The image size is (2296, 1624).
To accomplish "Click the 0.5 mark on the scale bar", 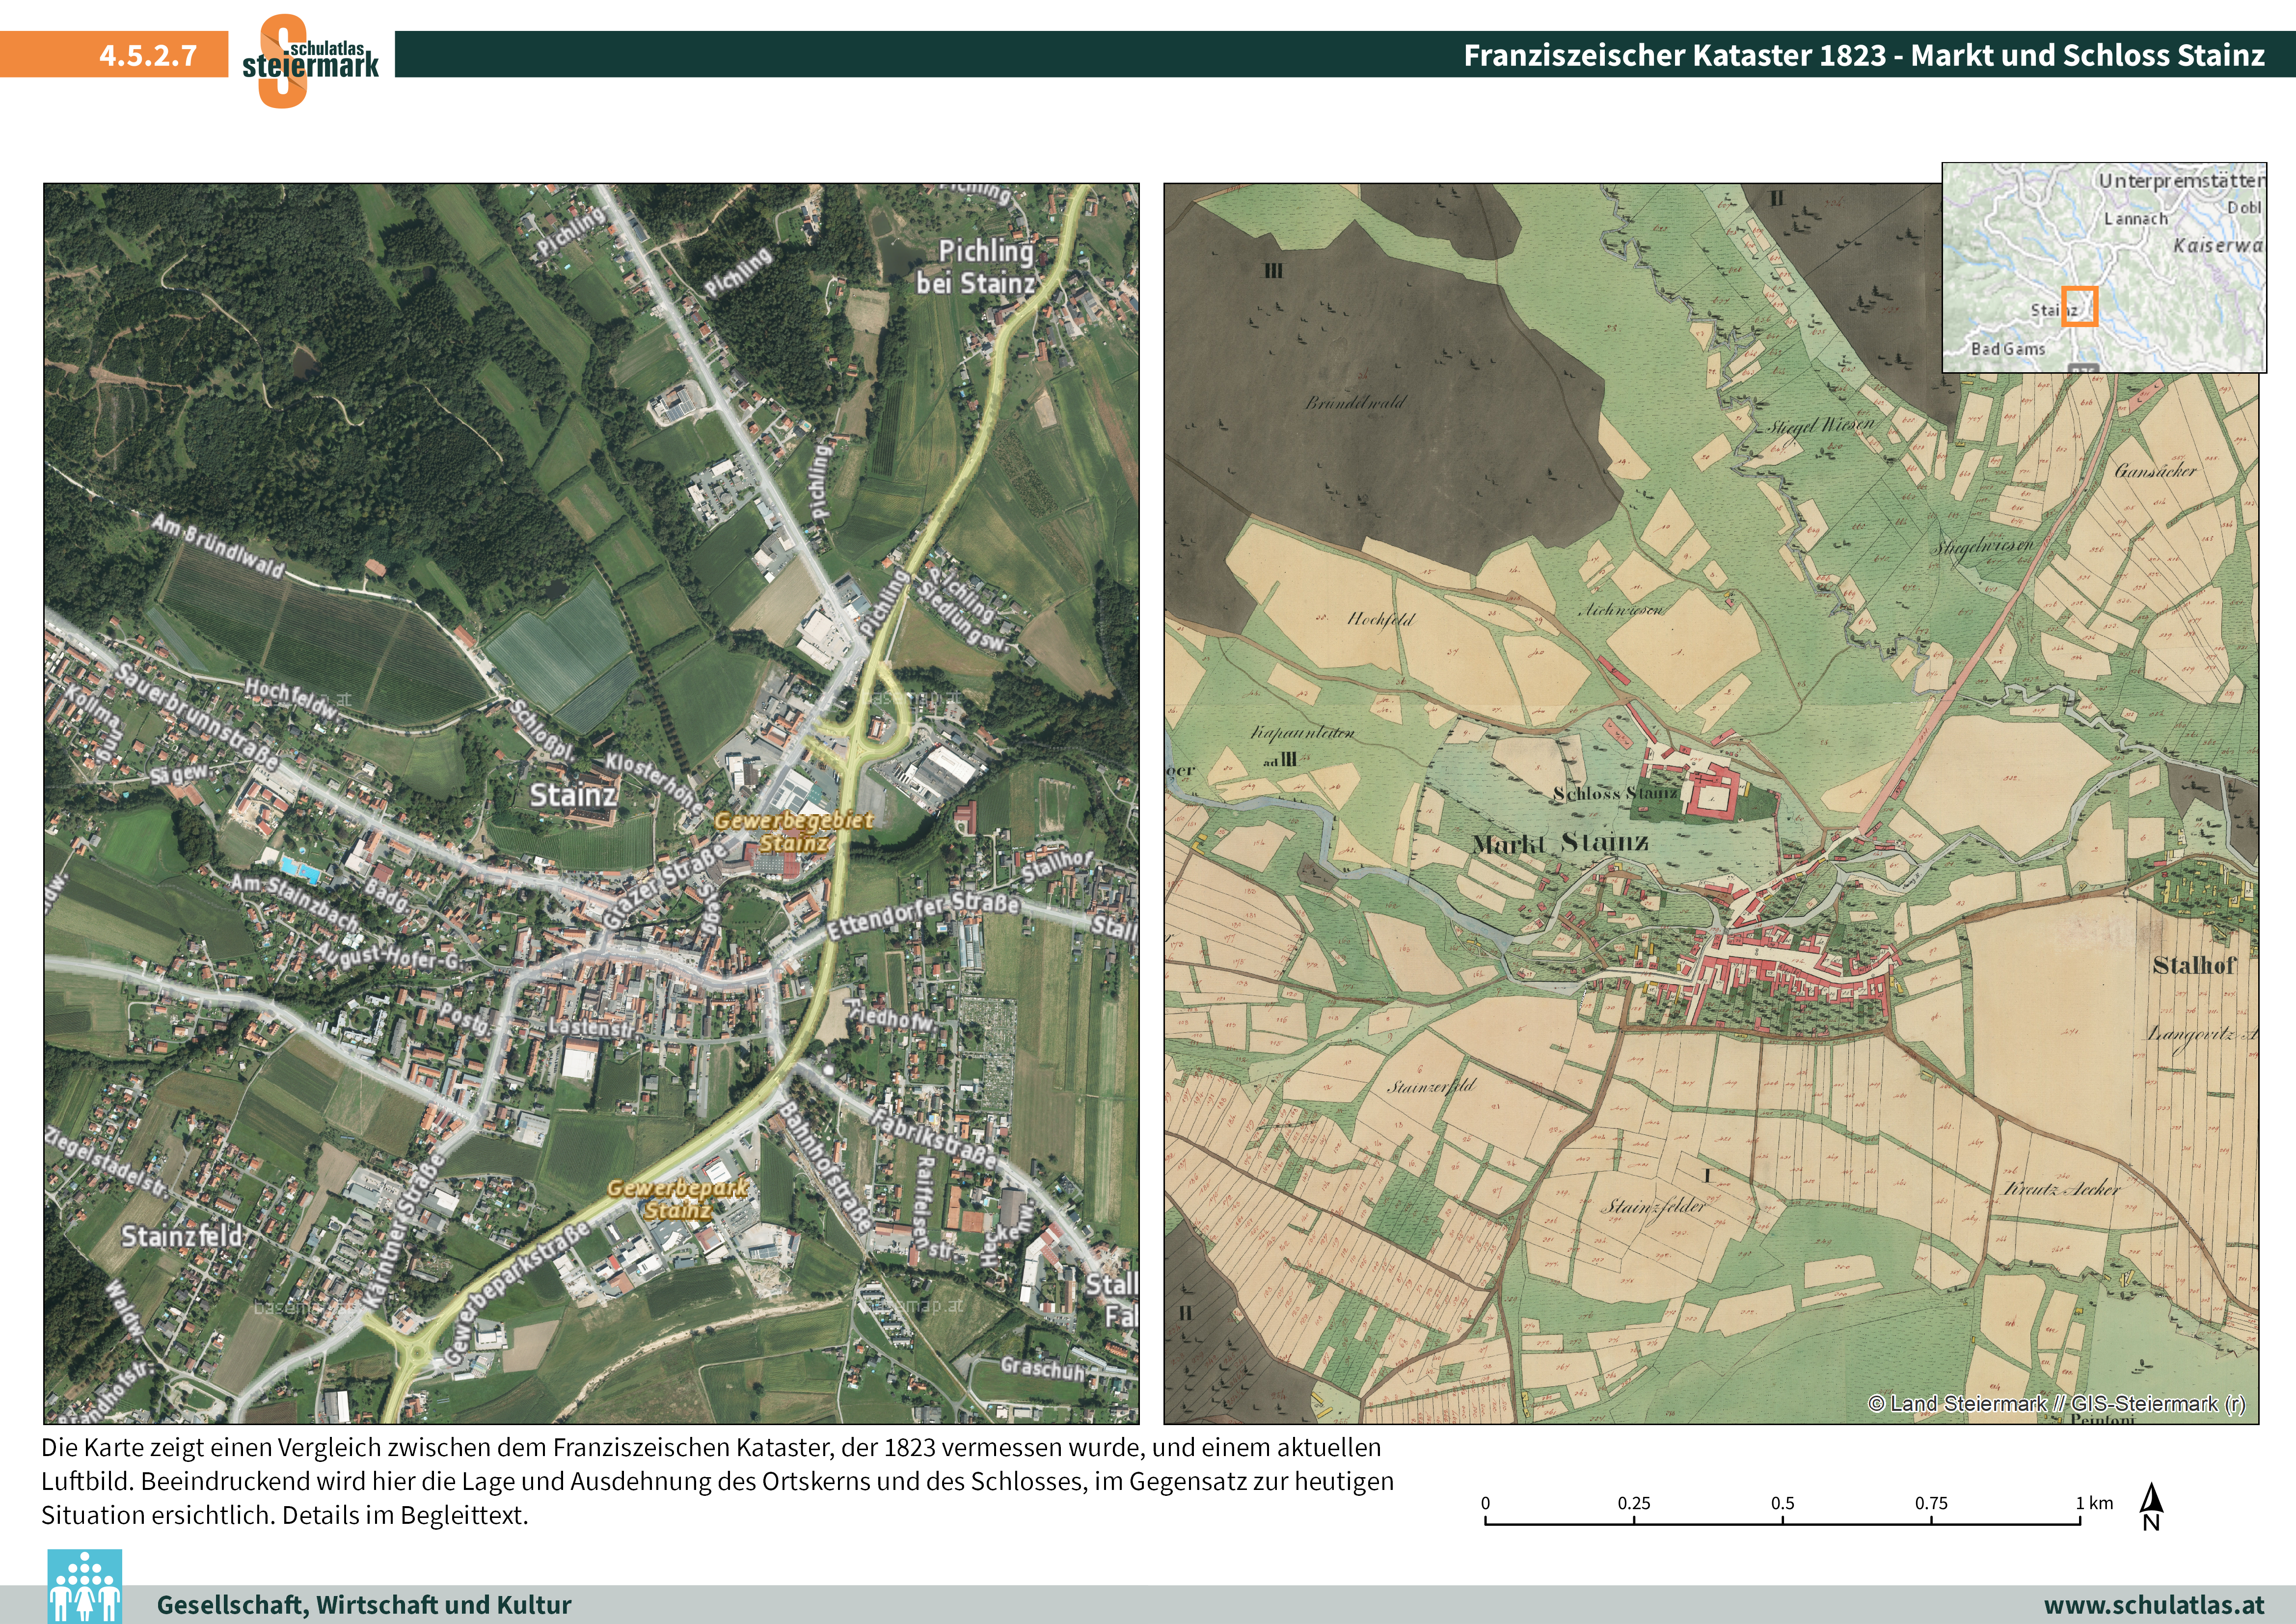I will pos(1782,1503).
